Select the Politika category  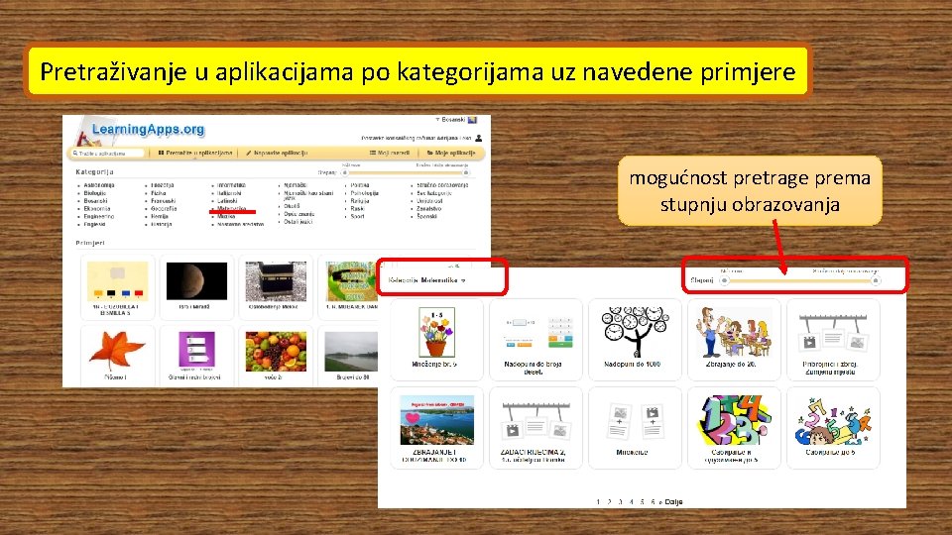pos(359,185)
